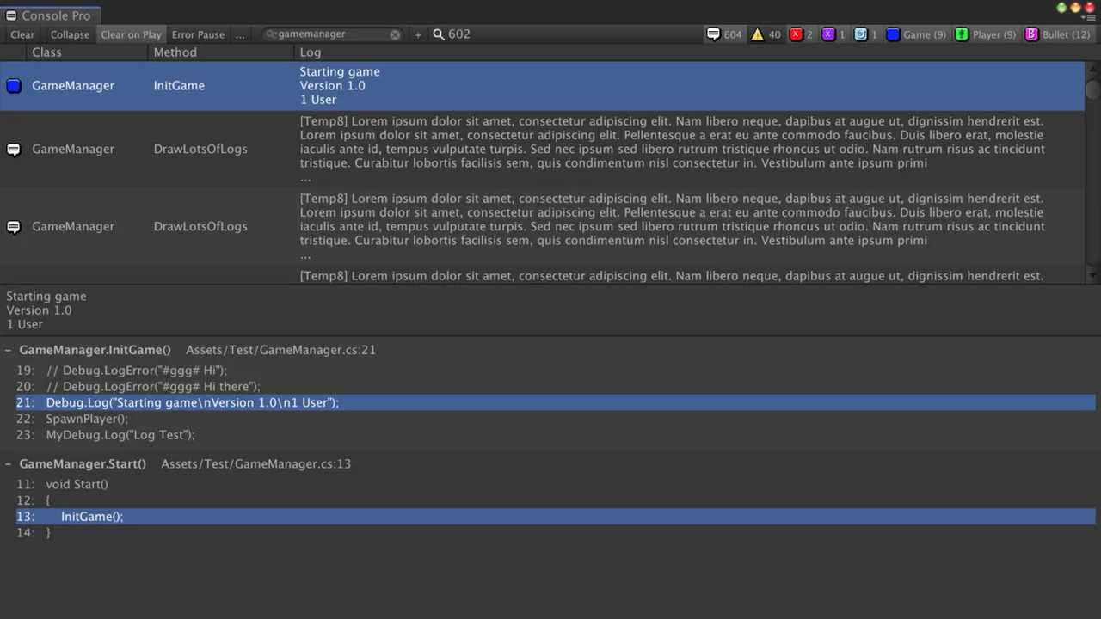Toggle the purple exception filter icon
Image resolution: width=1101 pixels, height=619 pixels.
833,34
